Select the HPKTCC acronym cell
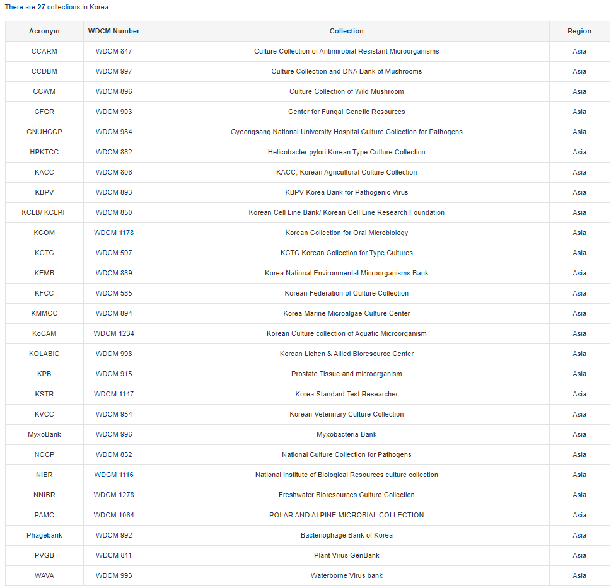This screenshot has height=588, width=616. 44,152
